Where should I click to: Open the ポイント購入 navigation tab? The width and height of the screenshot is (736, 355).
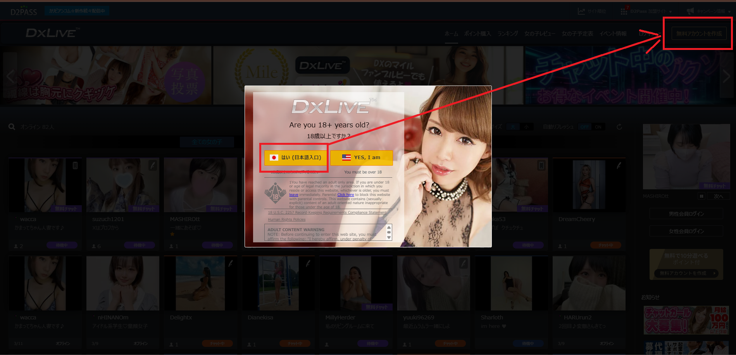pos(477,34)
